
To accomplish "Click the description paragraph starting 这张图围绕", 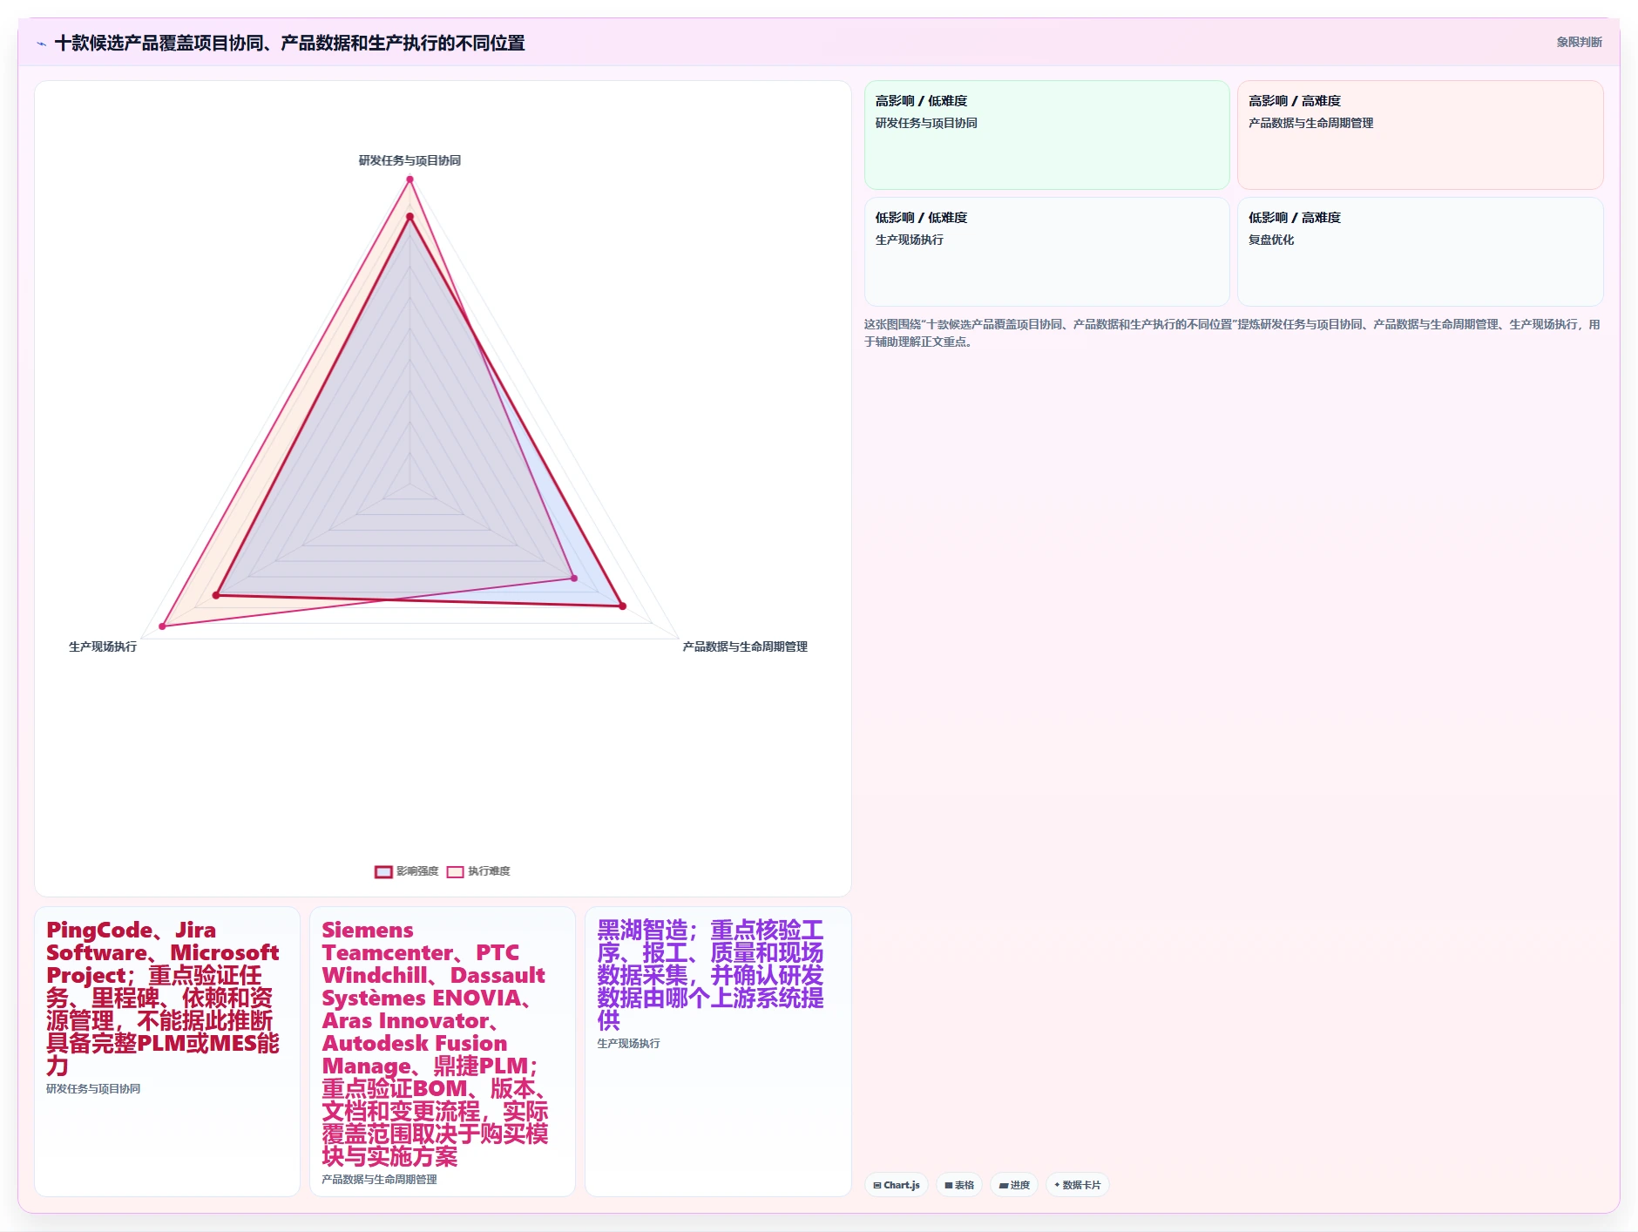I will click(1232, 333).
